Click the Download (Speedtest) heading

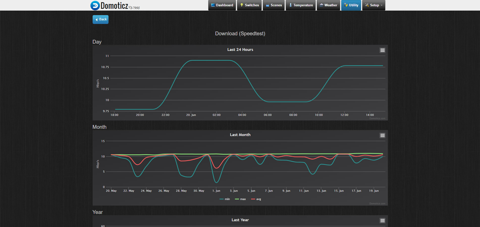(x=240, y=34)
